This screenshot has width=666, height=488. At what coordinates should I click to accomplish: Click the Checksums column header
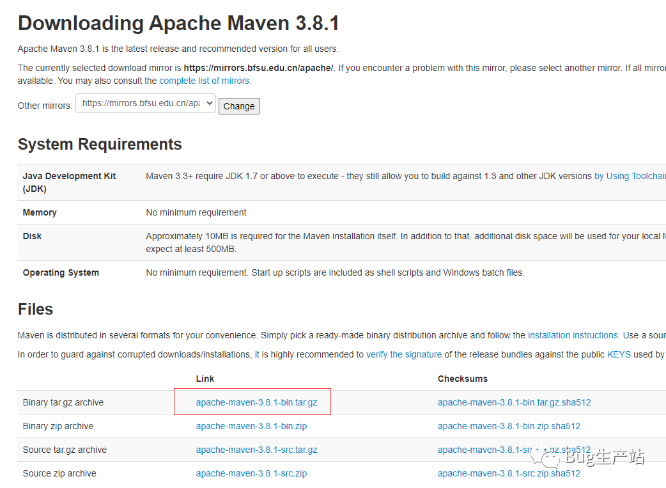pyautogui.click(x=463, y=379)
